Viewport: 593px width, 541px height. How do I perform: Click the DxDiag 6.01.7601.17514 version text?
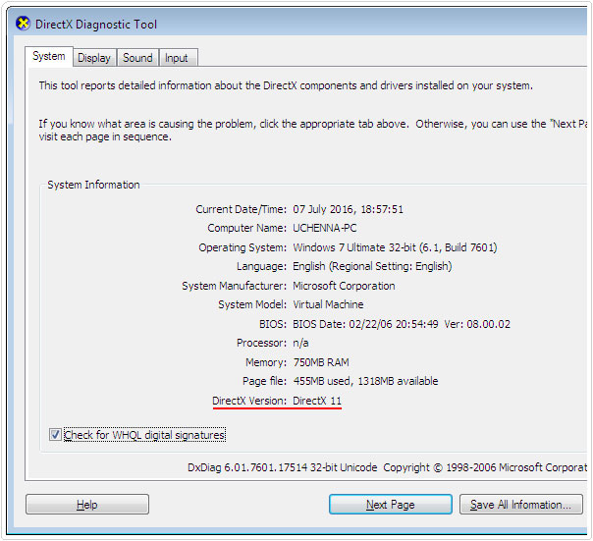tap(282, 467)
